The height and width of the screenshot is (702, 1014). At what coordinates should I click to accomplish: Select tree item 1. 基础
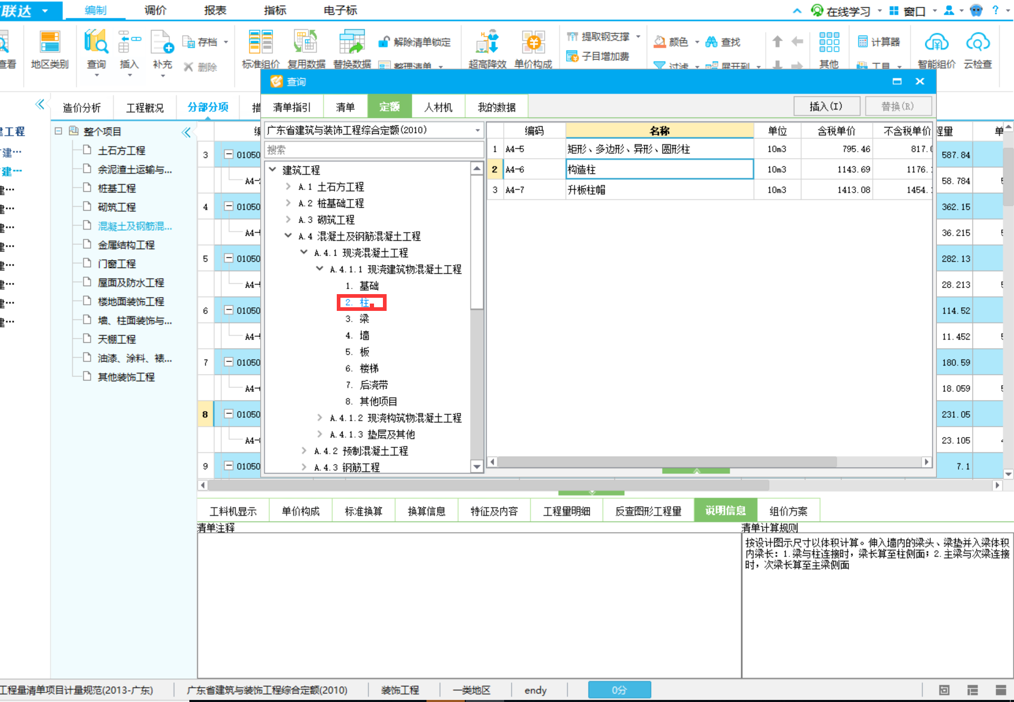[362, 286]
